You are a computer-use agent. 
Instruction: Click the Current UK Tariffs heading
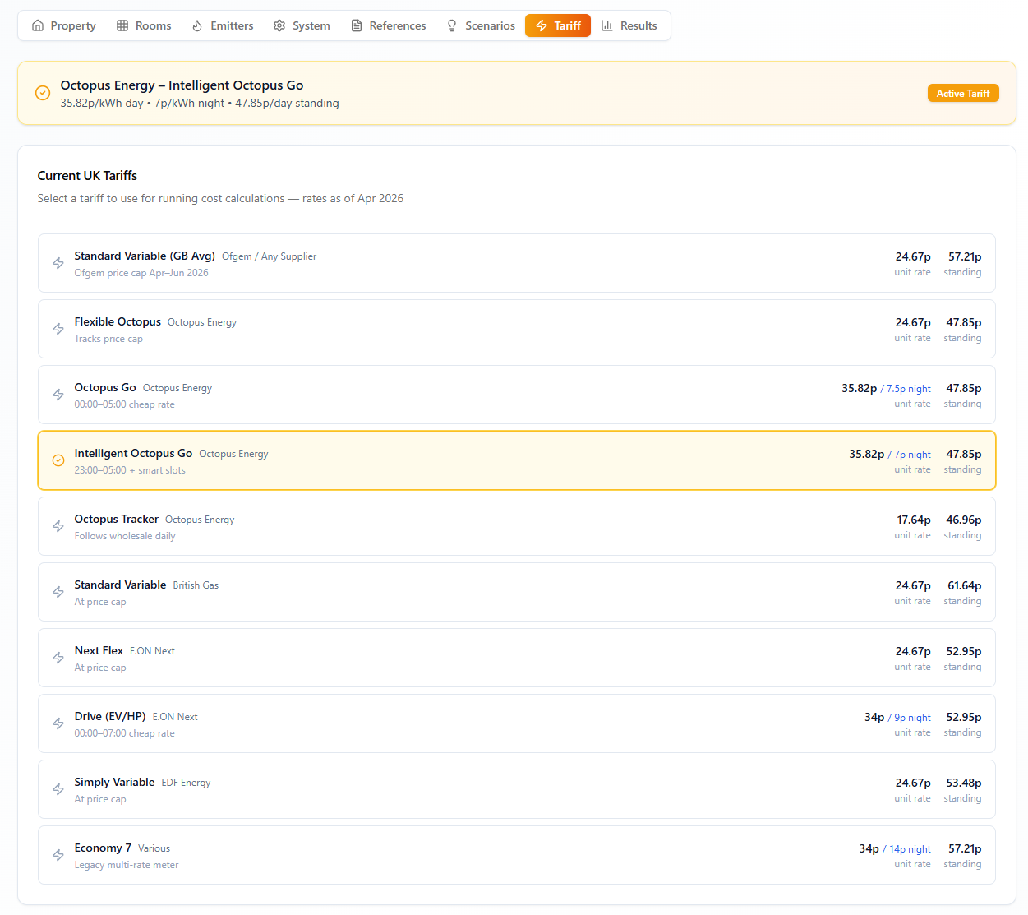point(87,176)
